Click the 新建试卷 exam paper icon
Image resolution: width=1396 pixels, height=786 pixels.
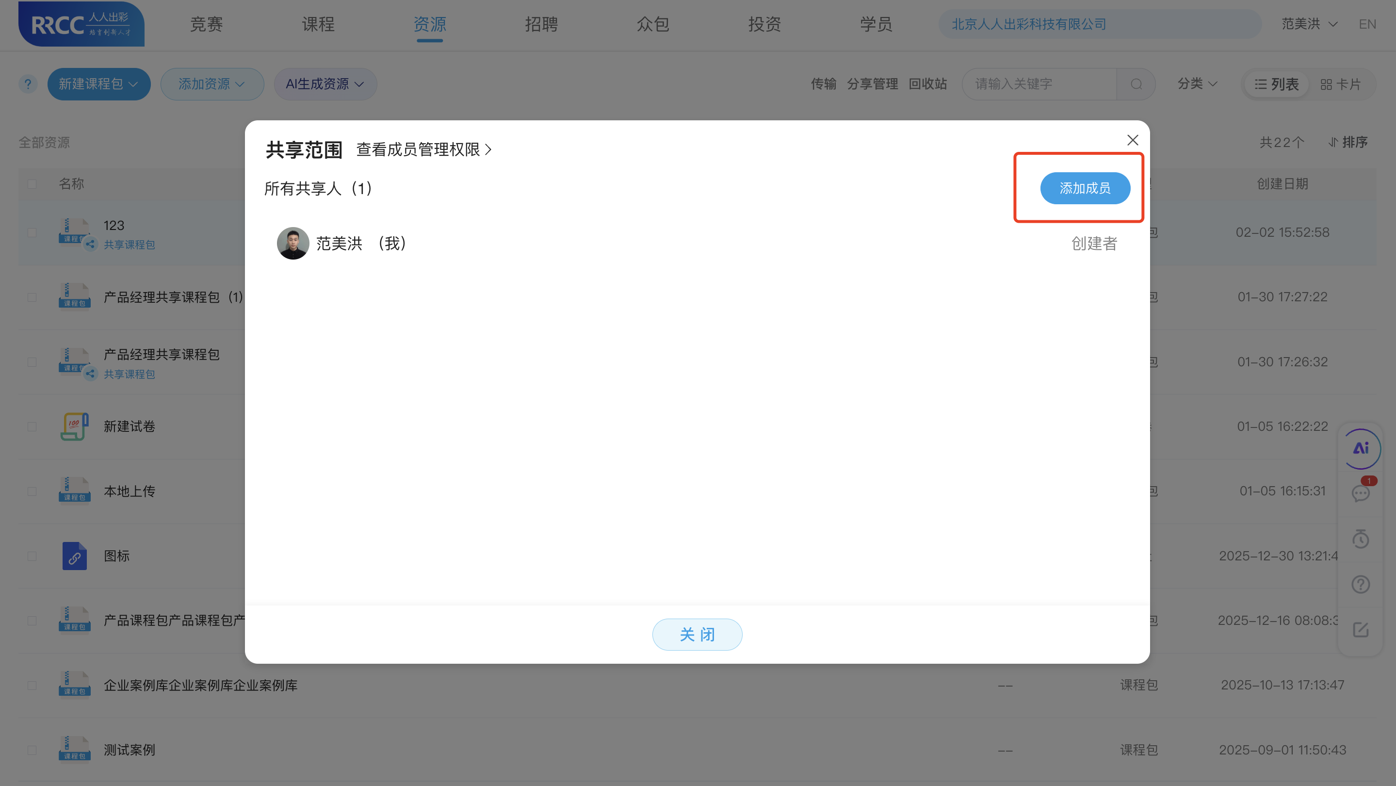point(74,426)
